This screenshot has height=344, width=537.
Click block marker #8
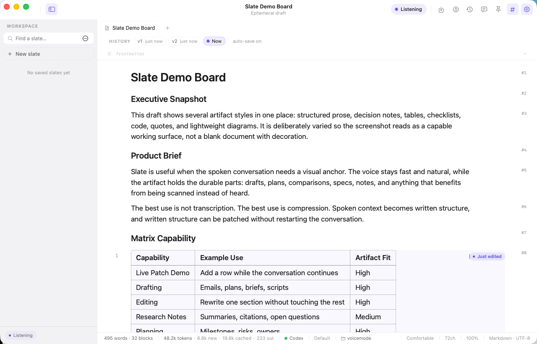click(x=524, y=253)
